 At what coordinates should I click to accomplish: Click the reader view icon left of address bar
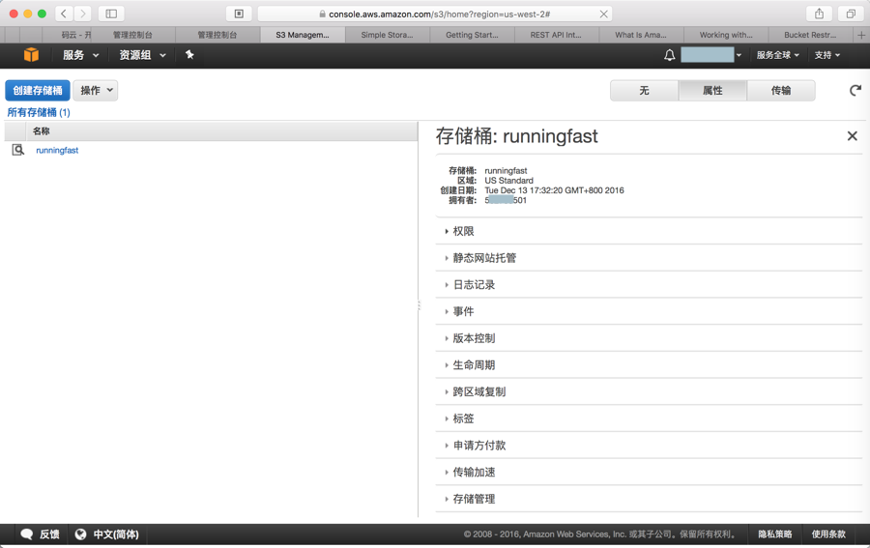tap(239, 14)
